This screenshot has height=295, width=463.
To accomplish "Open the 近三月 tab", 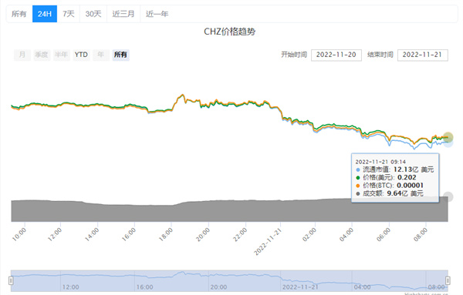I will (123, 14).
